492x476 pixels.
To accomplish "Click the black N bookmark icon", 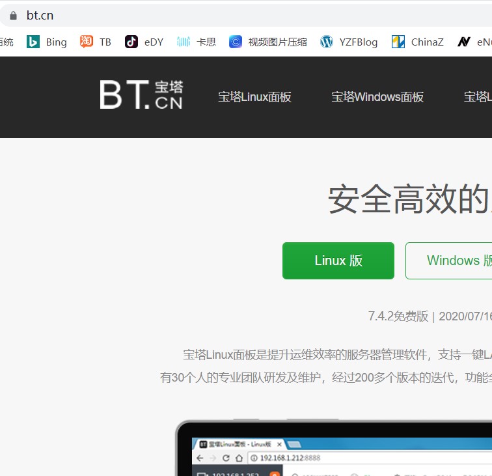I will 464,42.
